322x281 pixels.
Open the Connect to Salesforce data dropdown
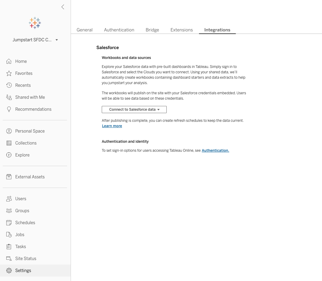[x=134, y=109]
